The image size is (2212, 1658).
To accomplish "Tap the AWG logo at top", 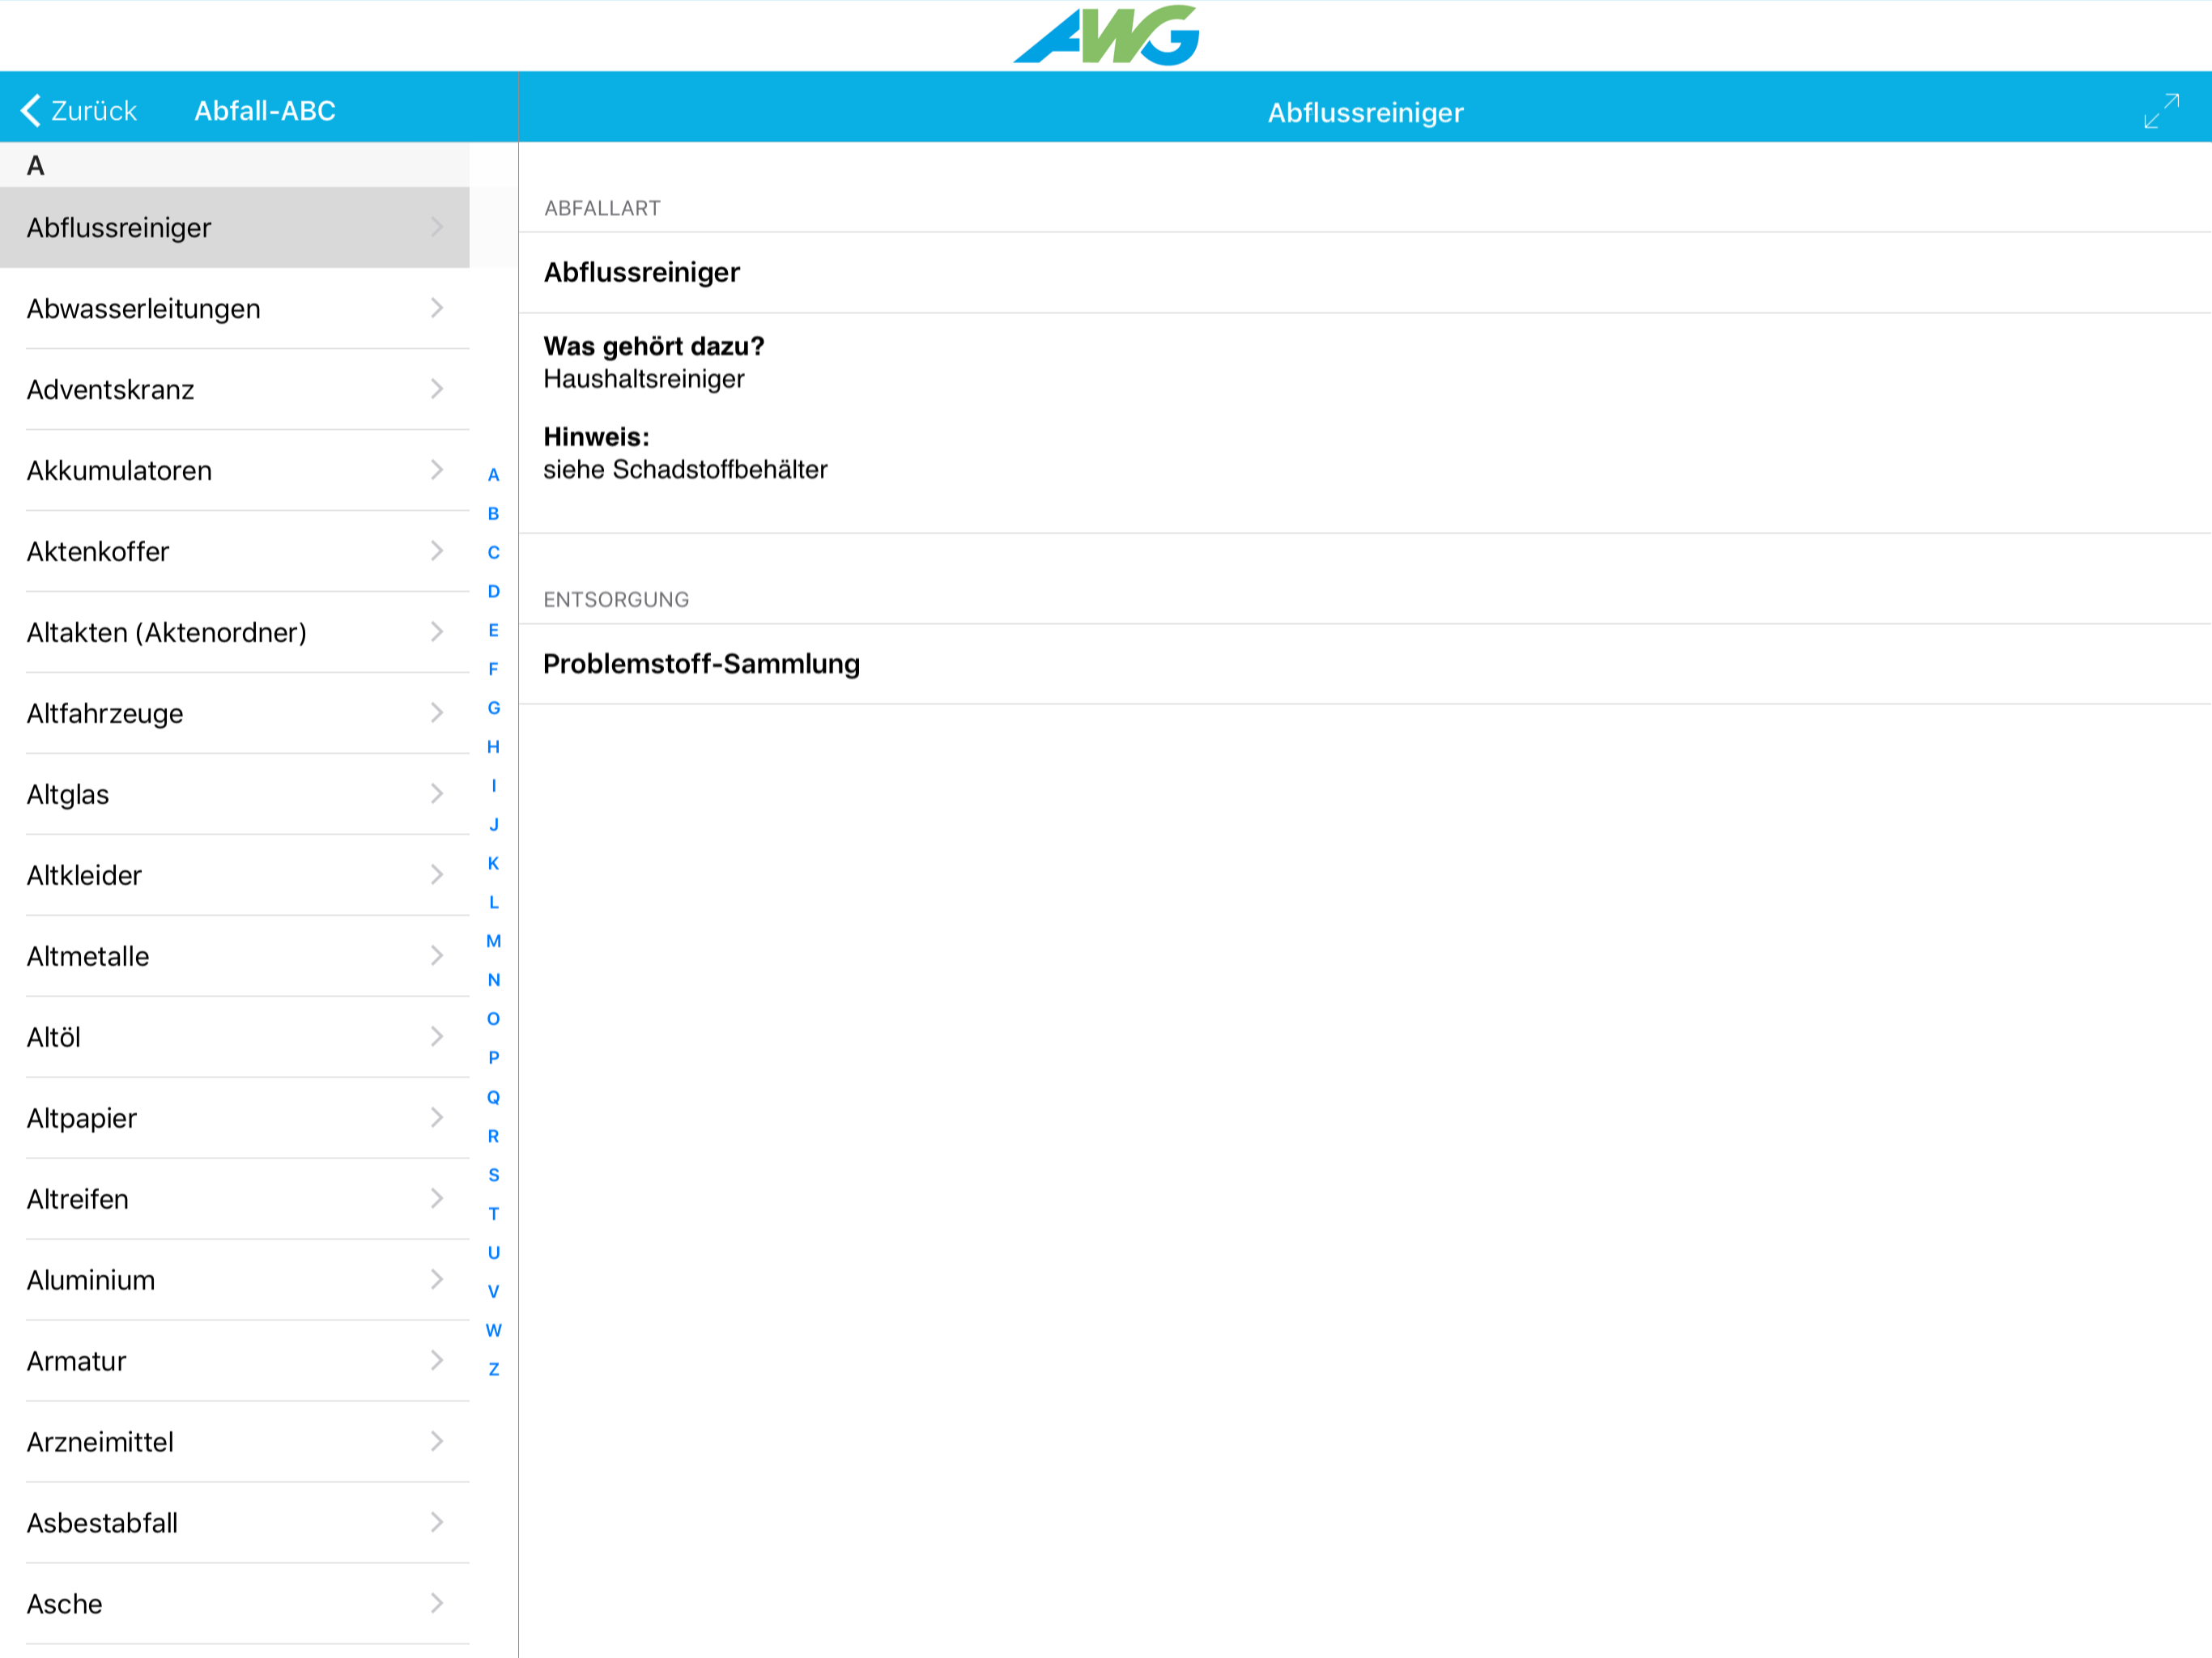I will (1106, 36).
